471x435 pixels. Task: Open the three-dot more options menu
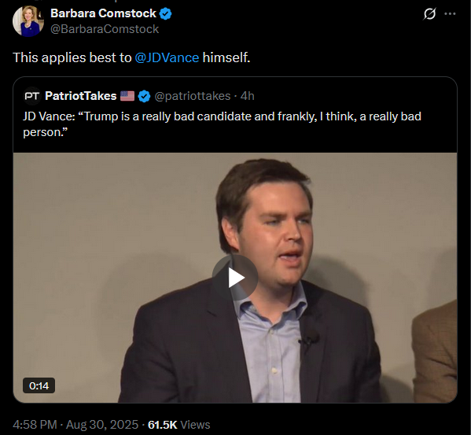450,14
